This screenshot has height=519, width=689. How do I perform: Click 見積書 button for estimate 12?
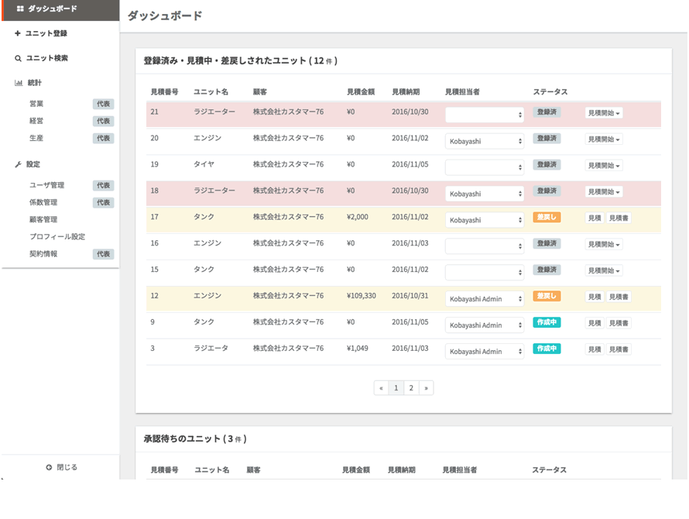click(x=619, y=297)
